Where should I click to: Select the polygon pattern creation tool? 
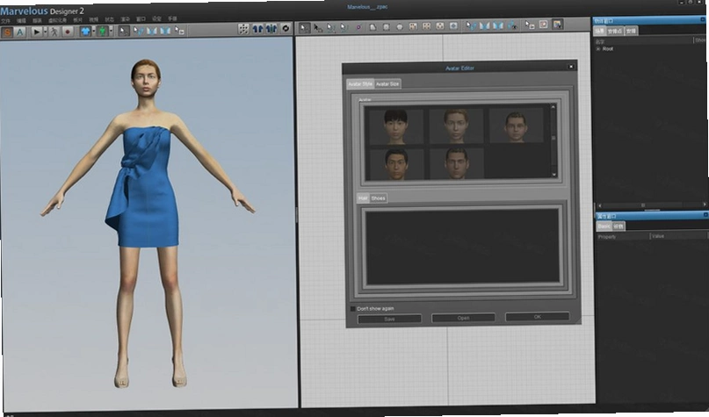[x=373, y=27]
